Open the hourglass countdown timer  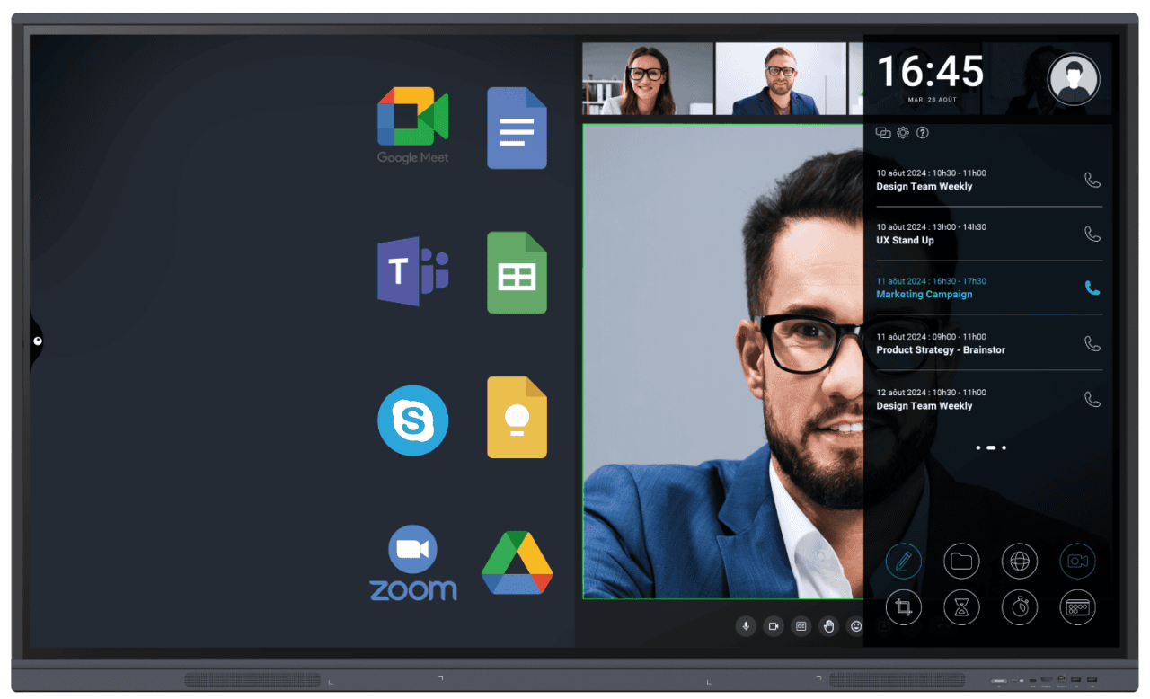[x=961, y=607]
